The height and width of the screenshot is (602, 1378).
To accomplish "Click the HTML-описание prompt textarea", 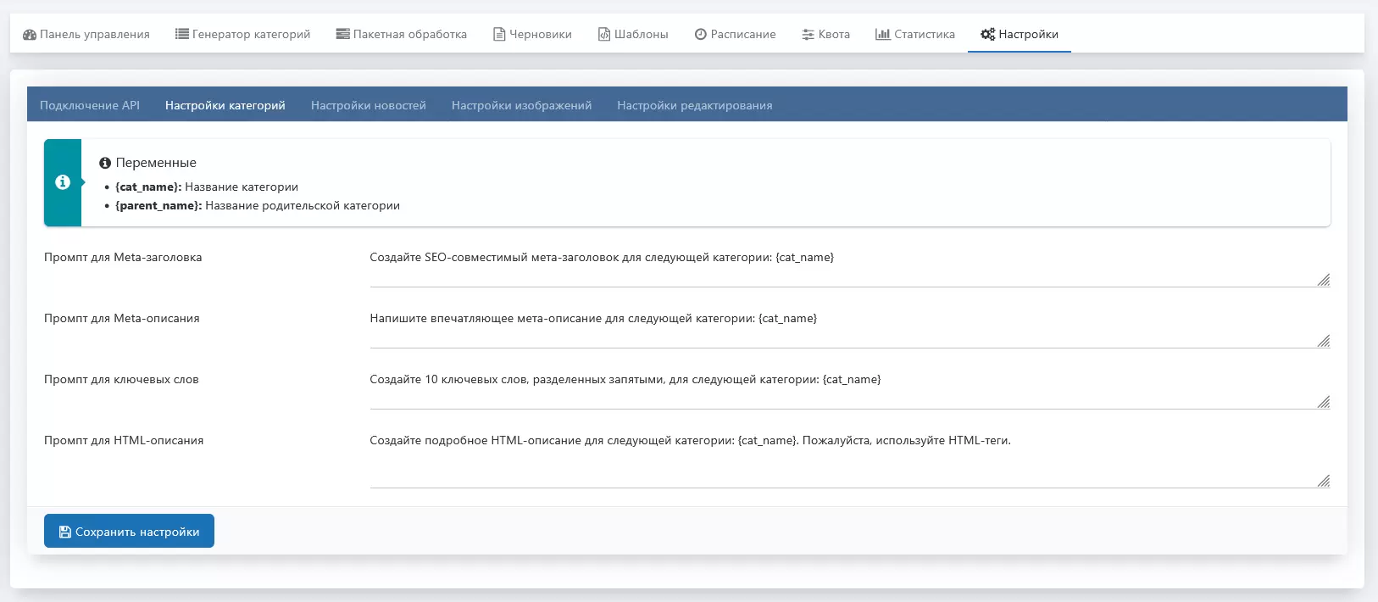I will [847, 459].
